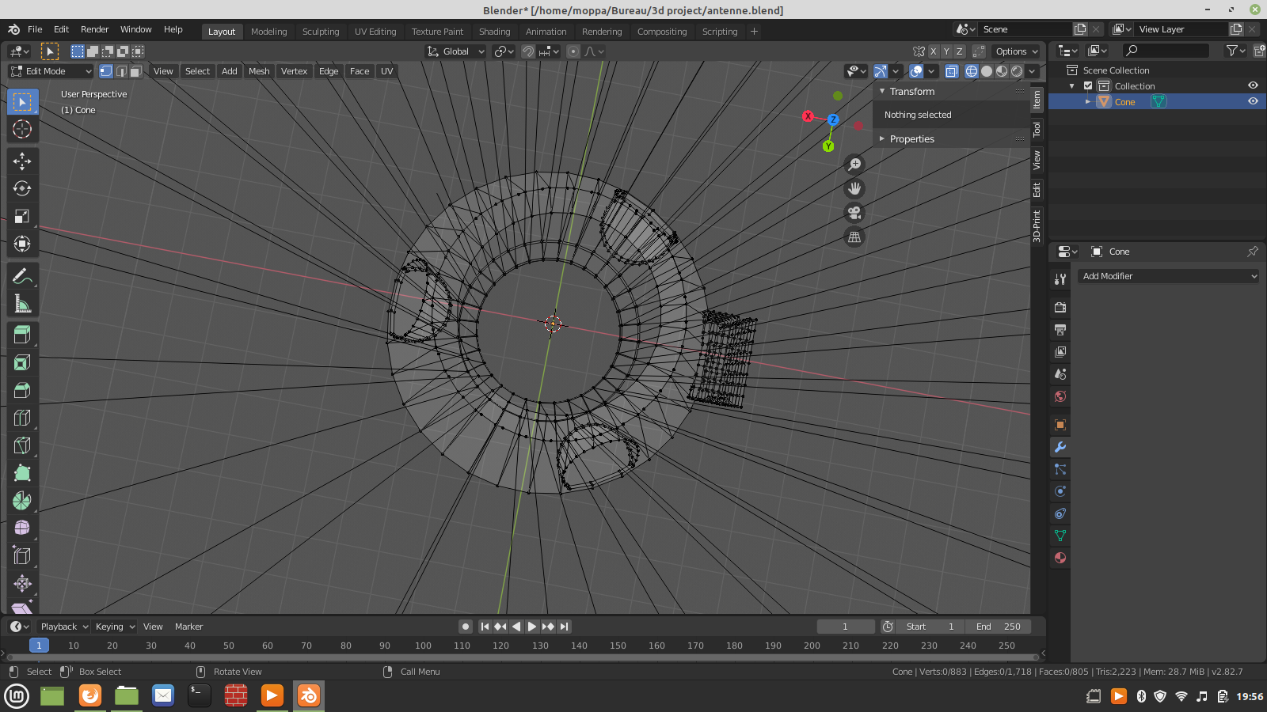Select the Rotate tool
The height and width of the screenshot is (712, 1267).
point(22,188)
